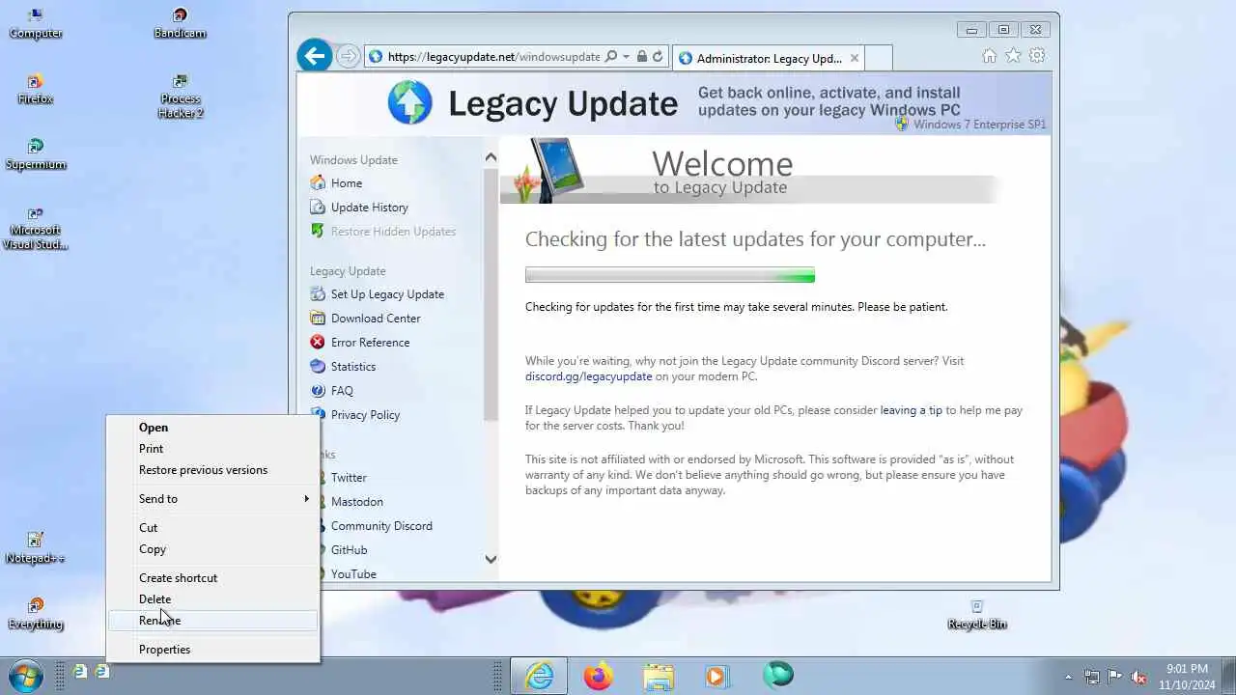Choose Open in the context menu
Viewport: 1236px width, 695px height.
point(212,428)
